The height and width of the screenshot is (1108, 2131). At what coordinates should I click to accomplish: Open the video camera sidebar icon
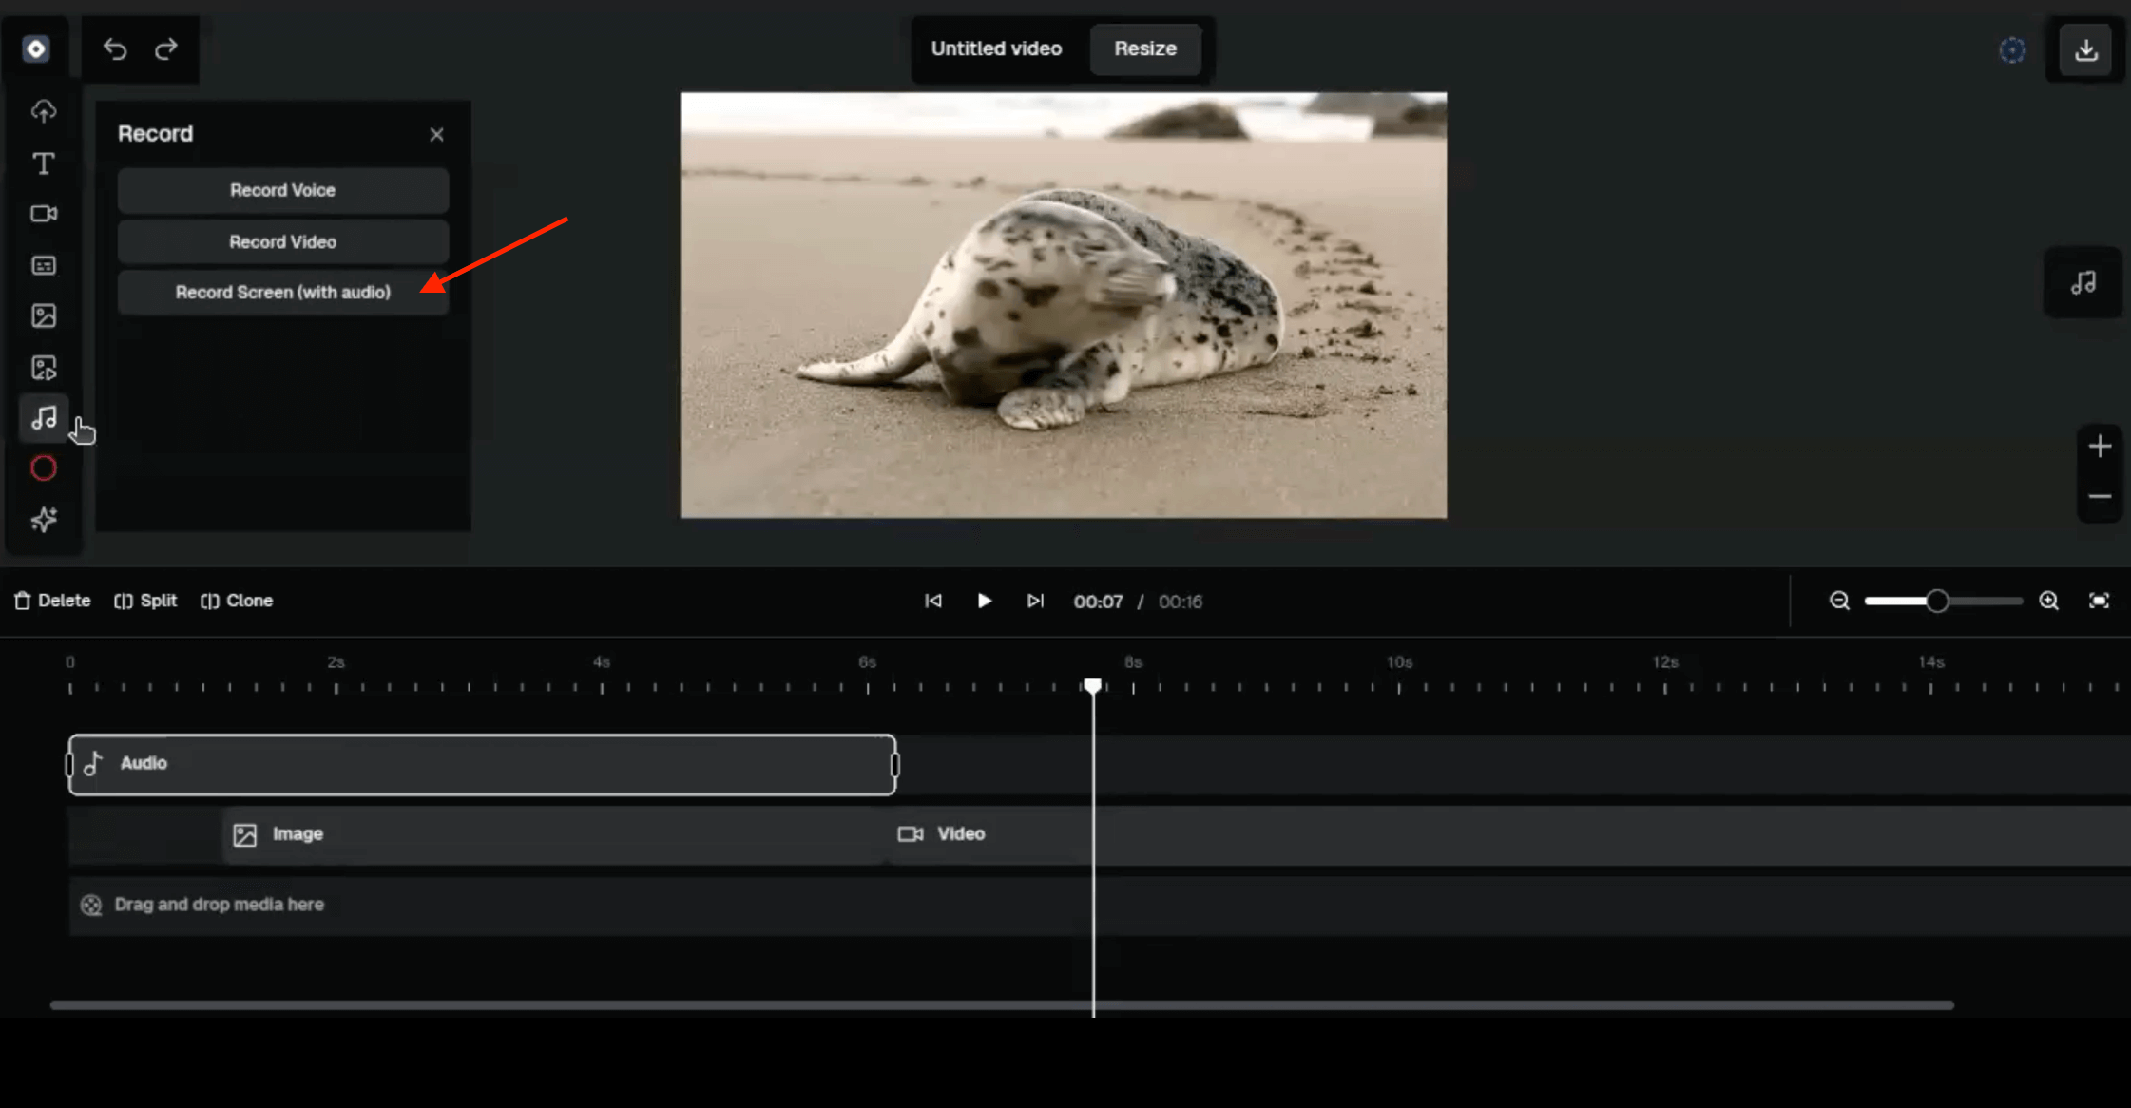pyautogui.click(x=44, y=214)
